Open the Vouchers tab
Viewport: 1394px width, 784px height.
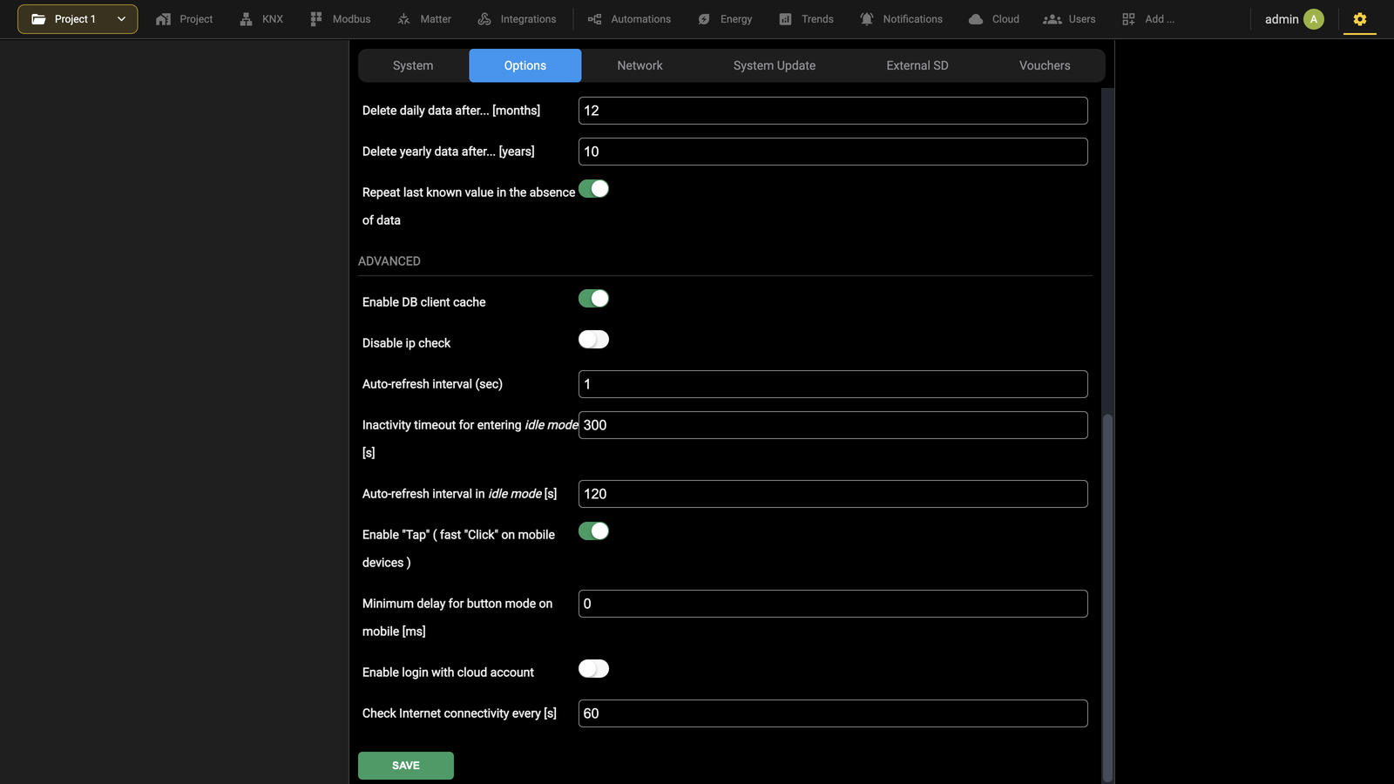(x=1045, y=65)
